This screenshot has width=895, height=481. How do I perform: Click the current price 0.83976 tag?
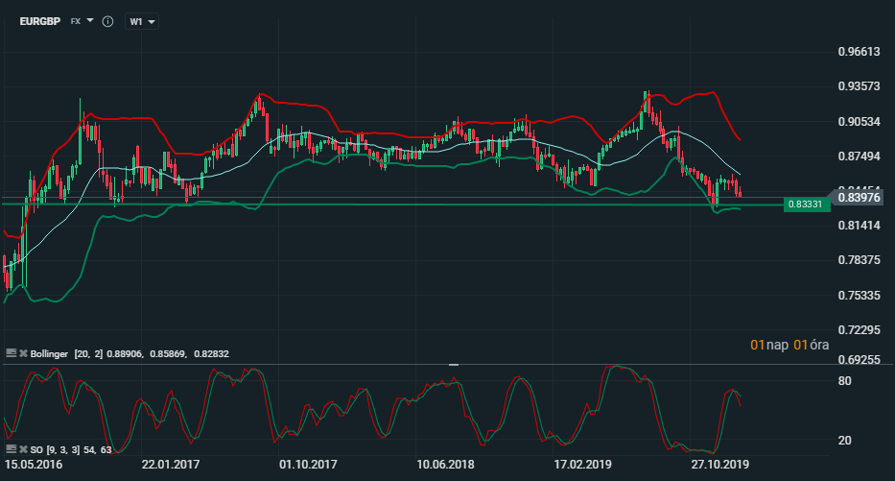click(832, 197)
